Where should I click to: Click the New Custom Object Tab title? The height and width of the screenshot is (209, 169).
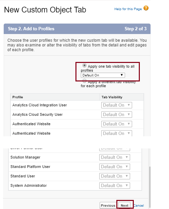point(45,10)
